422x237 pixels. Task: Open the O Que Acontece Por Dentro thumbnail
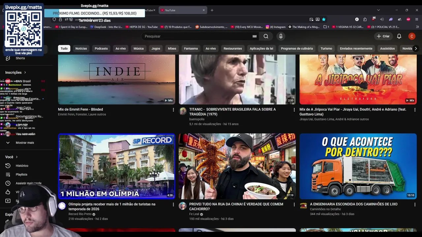pyautogui.click(x=358, y=166)
